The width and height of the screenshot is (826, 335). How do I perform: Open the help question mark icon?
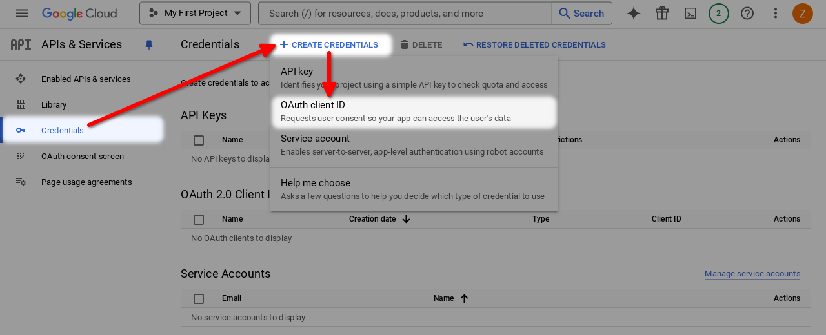[747, 13]
